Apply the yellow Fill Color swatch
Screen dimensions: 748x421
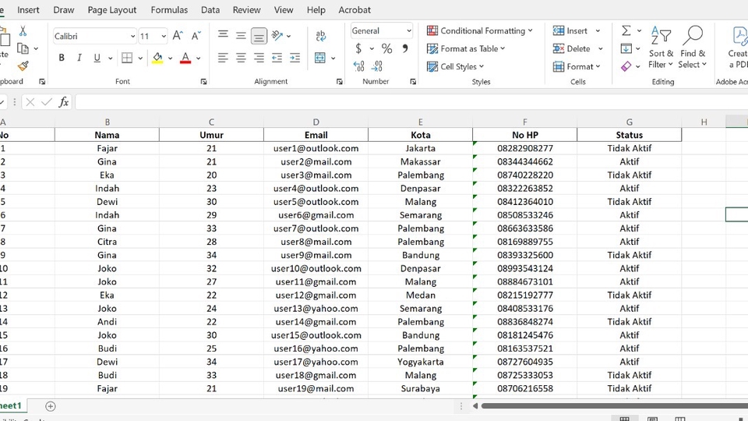[157, 58]
